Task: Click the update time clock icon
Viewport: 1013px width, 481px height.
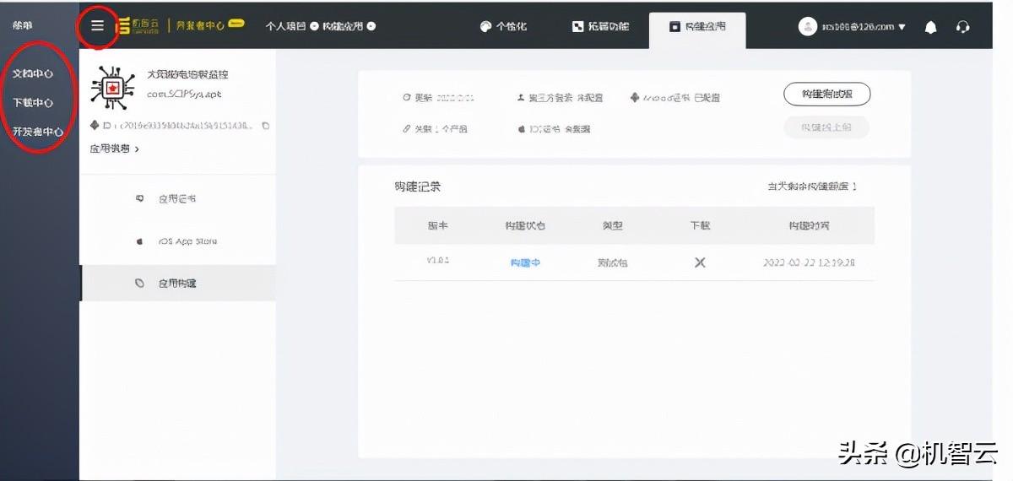Action: click(x=407, y=98)
